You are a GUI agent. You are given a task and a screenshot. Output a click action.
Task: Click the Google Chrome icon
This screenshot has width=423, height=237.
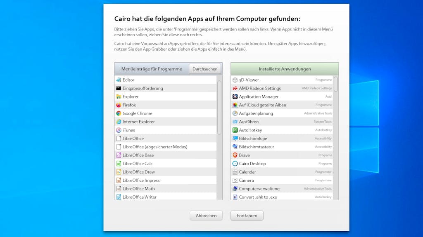point(119,113)
